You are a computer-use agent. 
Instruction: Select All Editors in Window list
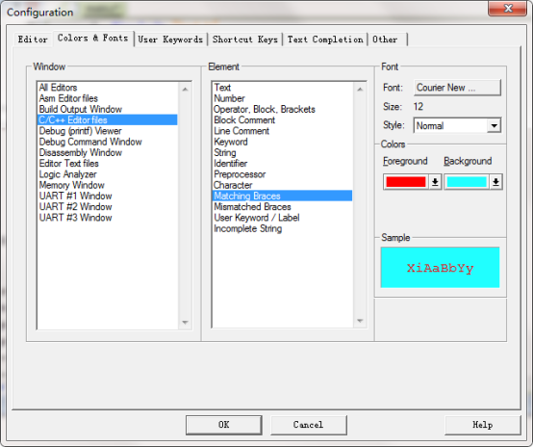pyautogui.click(x=107, y=88)
